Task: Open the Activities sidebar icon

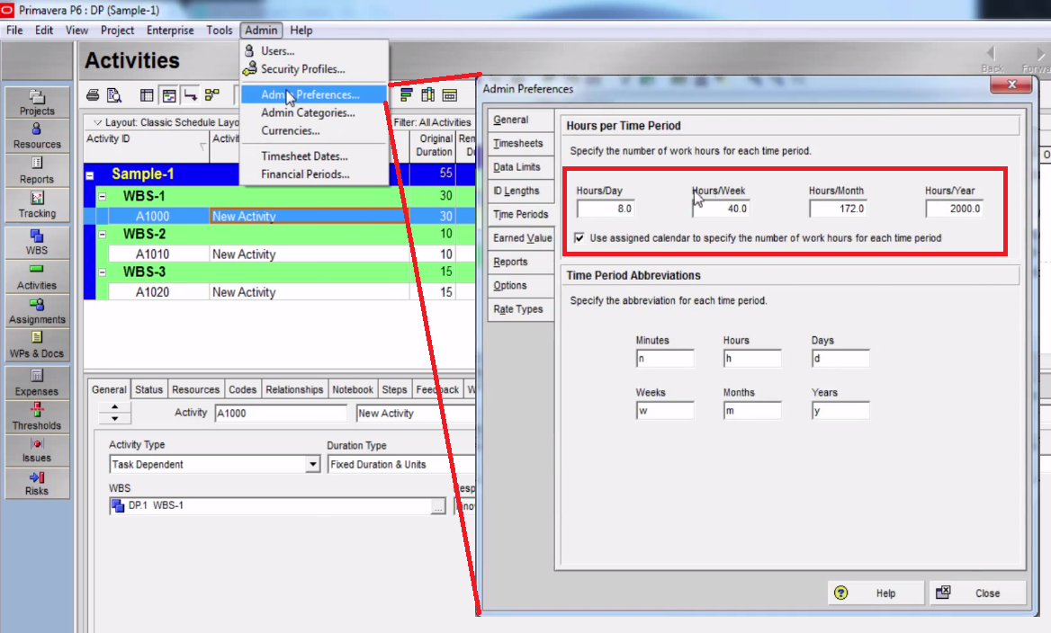Action: click(37, 276)
